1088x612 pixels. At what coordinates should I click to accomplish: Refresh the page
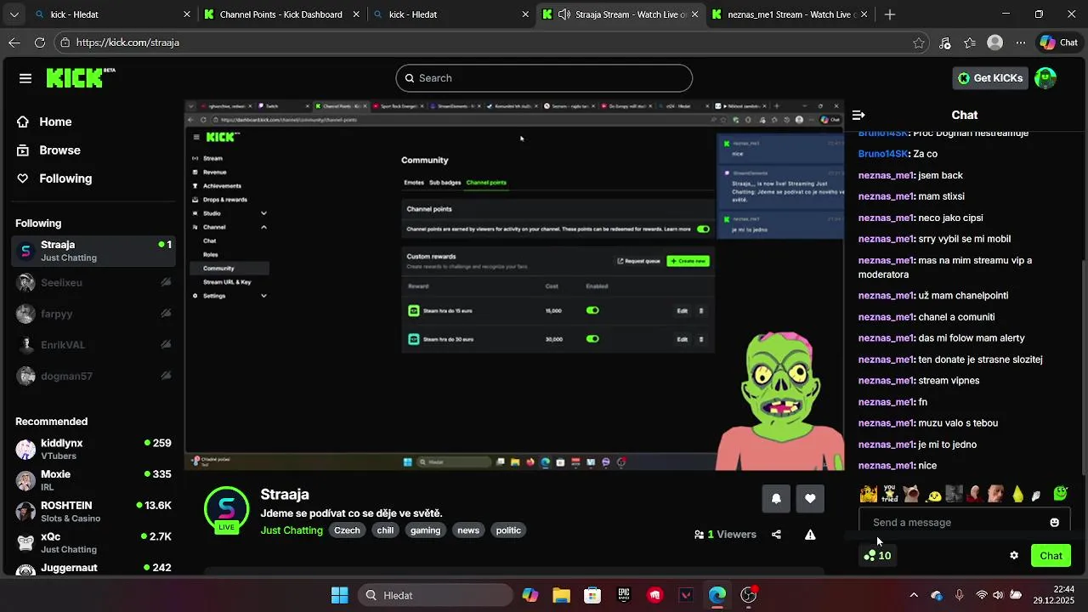[x=40, y=42]
